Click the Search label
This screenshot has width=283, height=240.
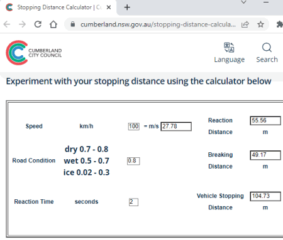pos(267,60)
